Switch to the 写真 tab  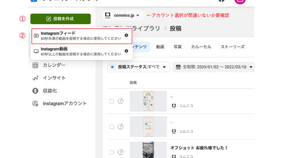tap(178, 47)
